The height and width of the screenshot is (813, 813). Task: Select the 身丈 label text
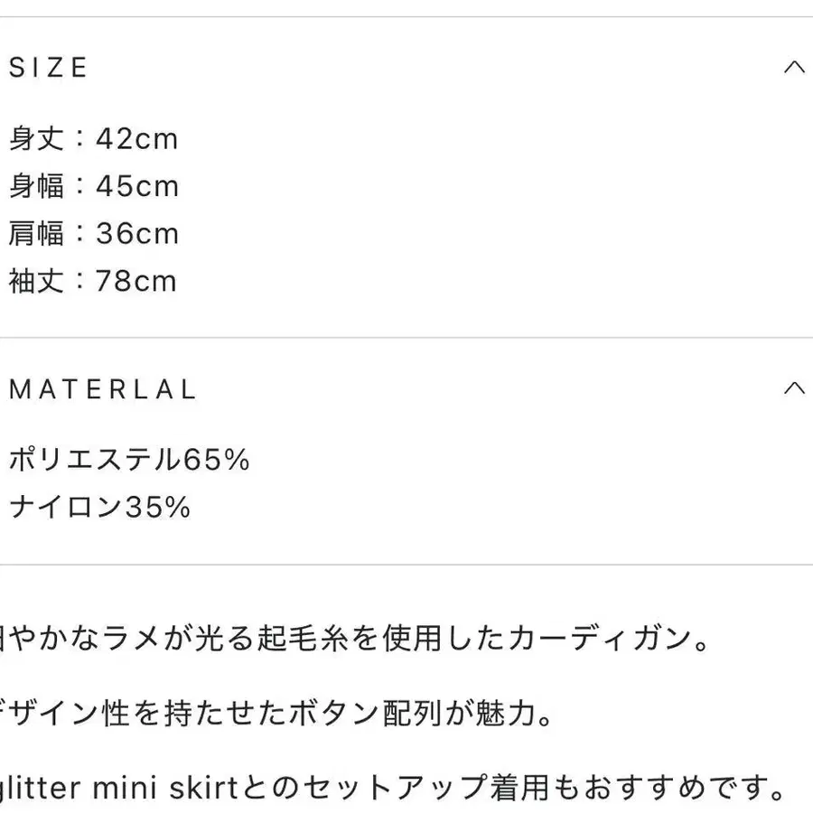click(x=37, y=140)
